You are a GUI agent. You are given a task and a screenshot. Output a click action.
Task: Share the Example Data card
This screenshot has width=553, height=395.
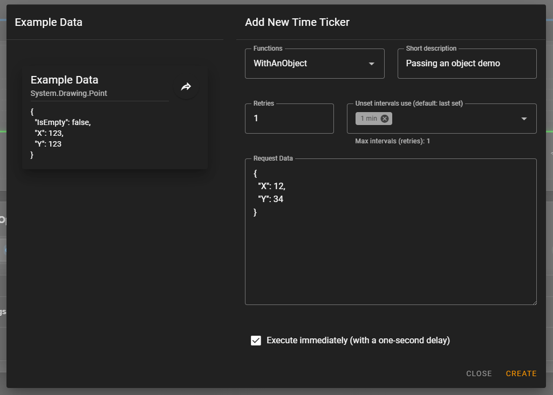coord(186,87)
